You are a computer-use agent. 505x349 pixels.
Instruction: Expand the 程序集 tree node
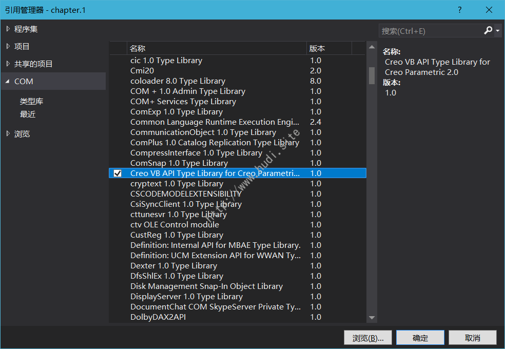8,29
